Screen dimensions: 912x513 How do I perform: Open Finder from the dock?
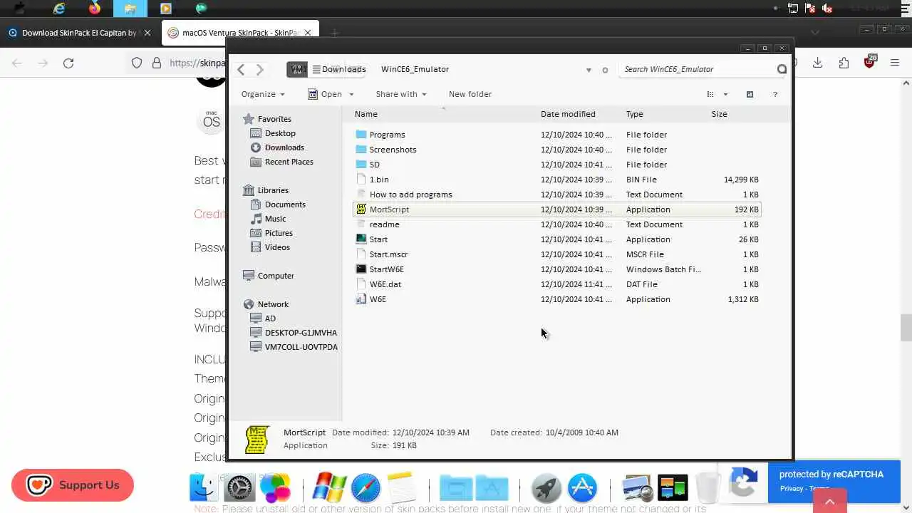[x=204, y=487]
